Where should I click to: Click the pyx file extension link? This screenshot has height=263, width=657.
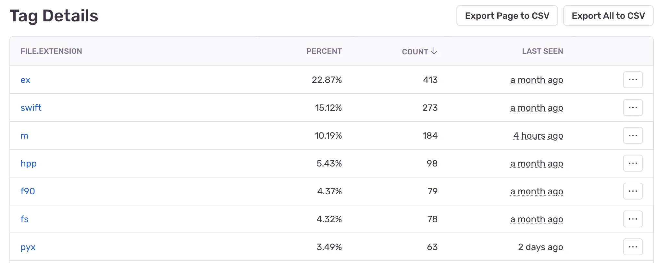(x=28, y=247)
